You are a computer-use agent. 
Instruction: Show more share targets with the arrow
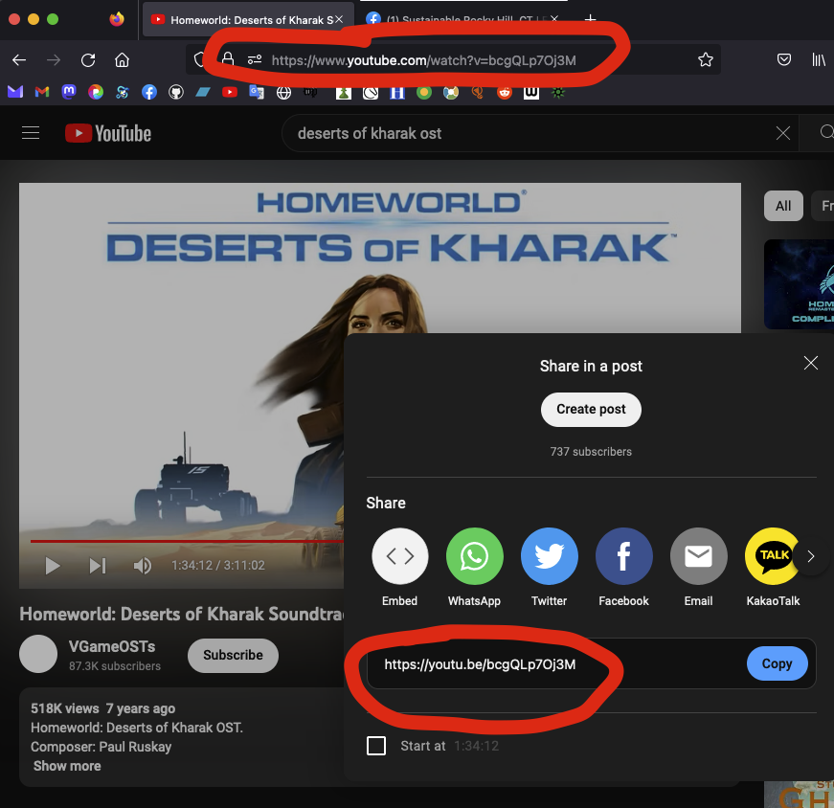point(811,556)
